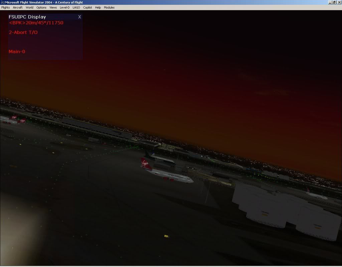Open the LAGO menu
Image resolution: width=342 pixels, height=267 pixels.
click(76, 7)
